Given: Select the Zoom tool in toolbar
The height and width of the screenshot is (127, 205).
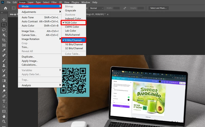Looking at the screenshot, I should tap(4, 121).
